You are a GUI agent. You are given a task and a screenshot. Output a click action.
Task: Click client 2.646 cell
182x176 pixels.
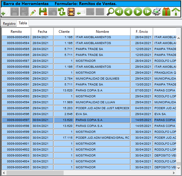tap(64, 114)
